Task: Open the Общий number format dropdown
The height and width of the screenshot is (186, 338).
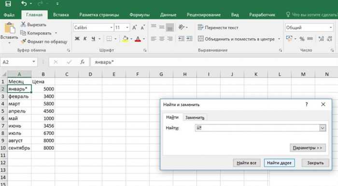Action: 331,27
